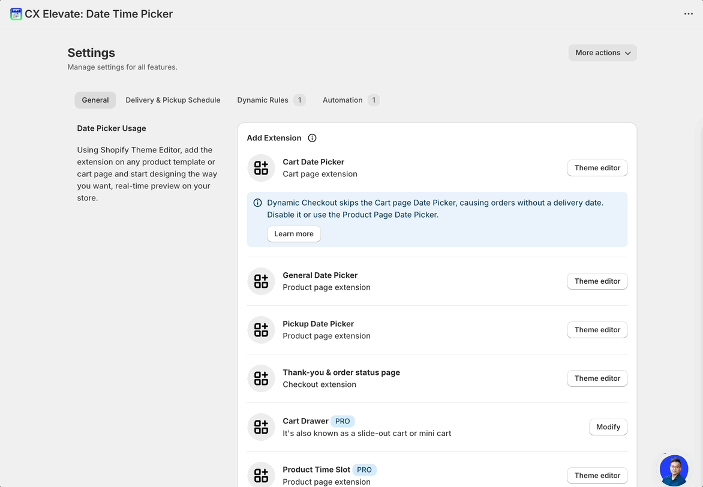Click the count badge on Automation
The image size is (703, 487).
pyautogui.click(x=374, y=100)
